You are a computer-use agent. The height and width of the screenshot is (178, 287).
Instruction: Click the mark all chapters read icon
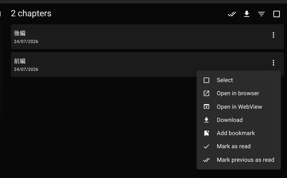pos(232,14)
